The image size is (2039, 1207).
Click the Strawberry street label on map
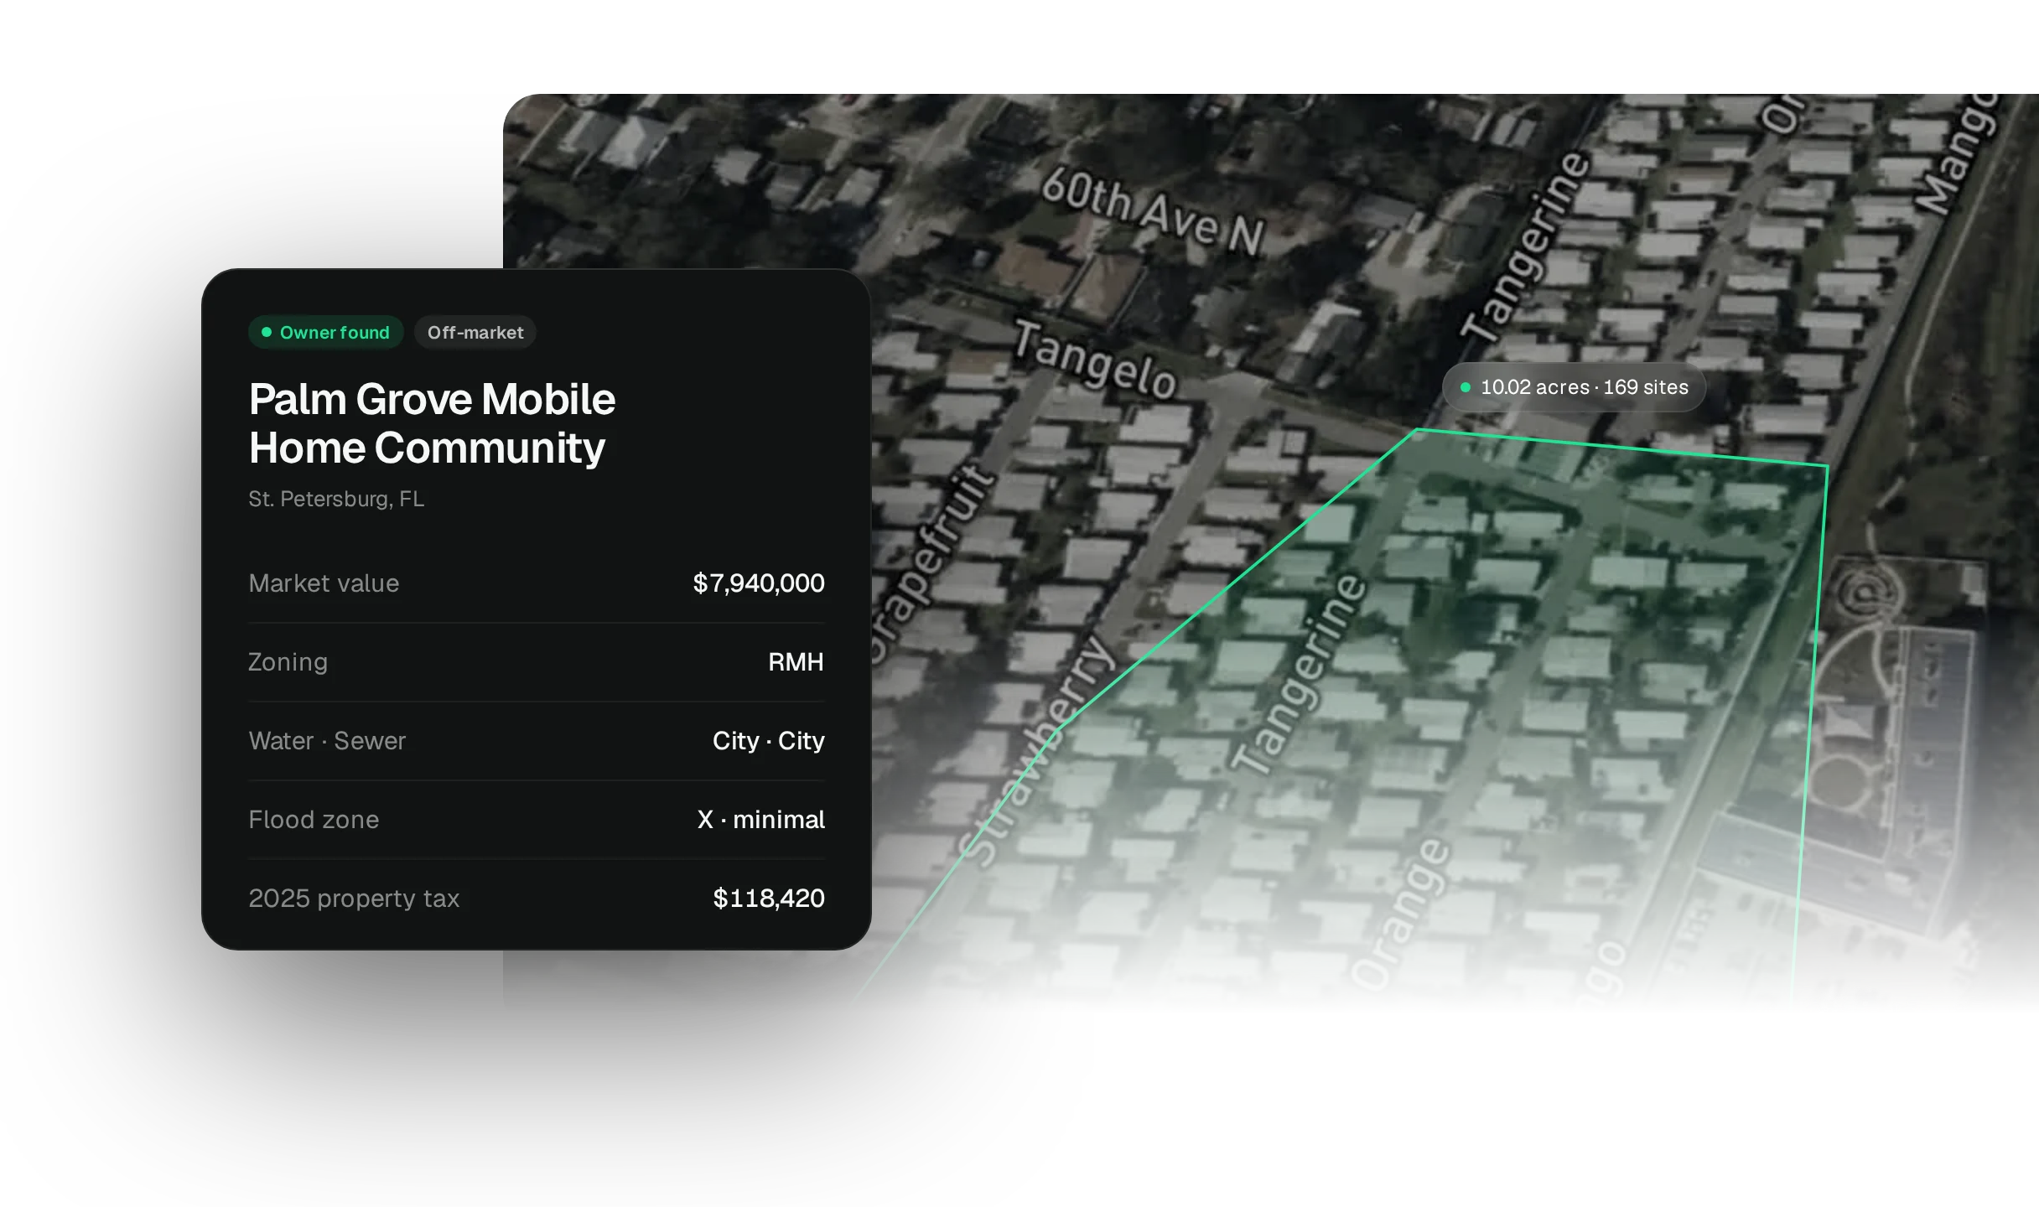[x=1038, y=750]
